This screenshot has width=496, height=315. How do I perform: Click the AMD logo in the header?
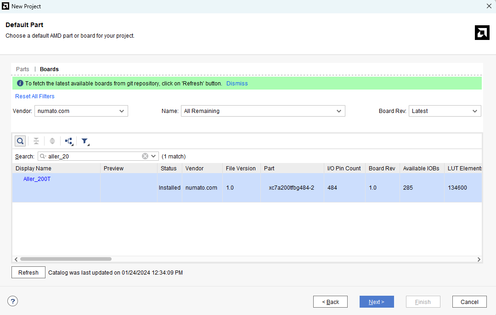point(482,33)
